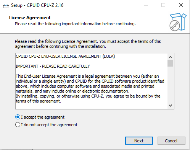Click Next to continue the installation
190x150 pixels.
click(x=139, y=141)
